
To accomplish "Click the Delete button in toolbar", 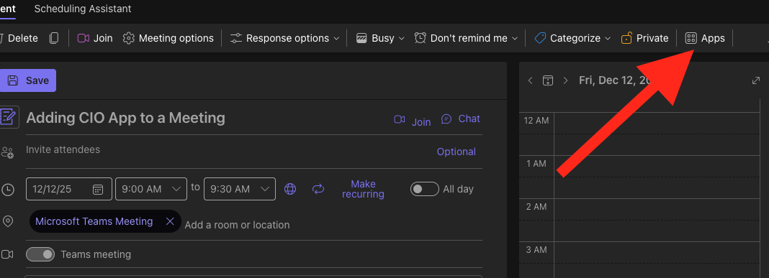I will click(19, 38).
